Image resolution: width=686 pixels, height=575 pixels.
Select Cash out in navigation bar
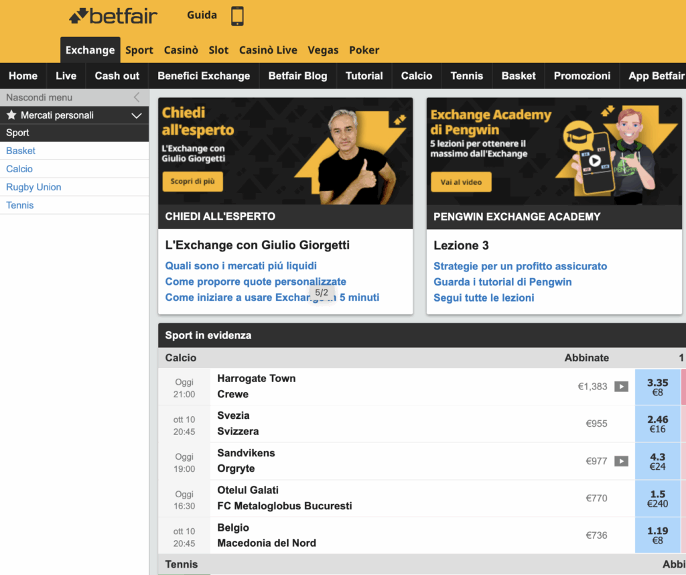pos(117,76)
